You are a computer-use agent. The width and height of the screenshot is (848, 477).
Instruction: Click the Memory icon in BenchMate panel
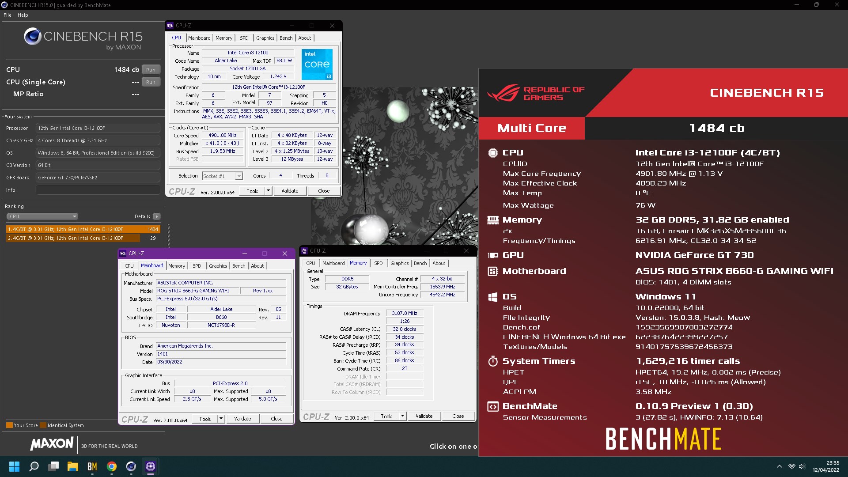[493, 220]
